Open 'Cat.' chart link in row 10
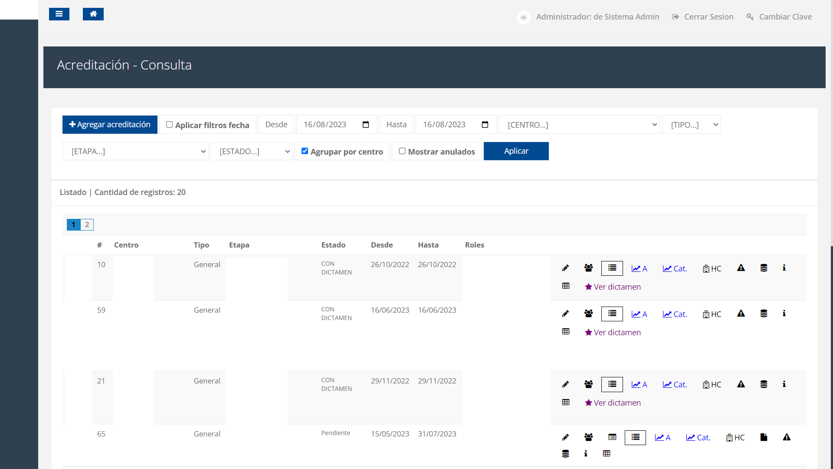833x469 pixels. (x=675, y=269)
